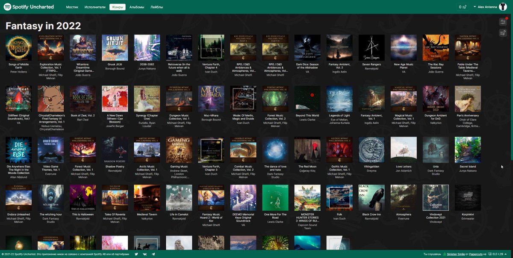
Task: Open the Pan's Anniversary album cover
Action: coord(468,99)
